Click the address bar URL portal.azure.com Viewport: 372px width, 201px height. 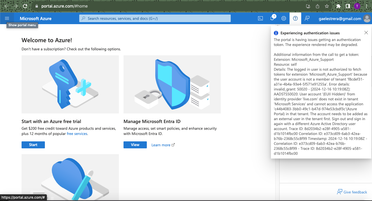pos(64,6)
